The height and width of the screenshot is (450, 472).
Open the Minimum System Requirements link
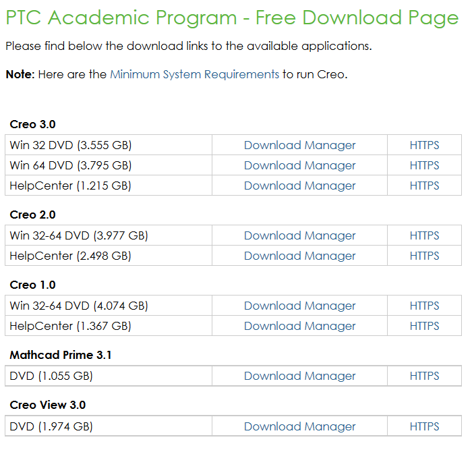[194, 74]
